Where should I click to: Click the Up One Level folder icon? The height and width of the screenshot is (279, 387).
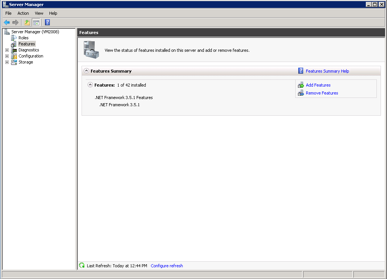point(27,22)
